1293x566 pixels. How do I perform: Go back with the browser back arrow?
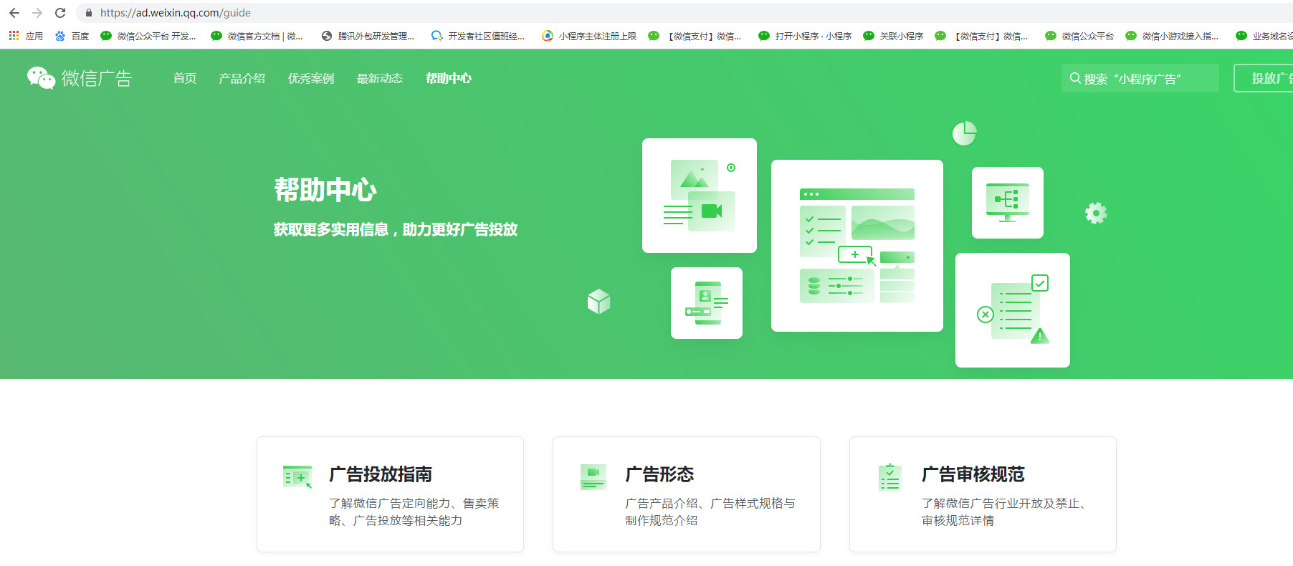pyautogui.click(x=14, y=13)
